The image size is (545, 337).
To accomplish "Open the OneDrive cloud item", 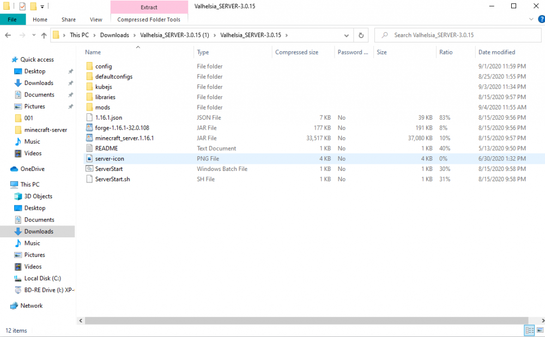I will [32, 169].
